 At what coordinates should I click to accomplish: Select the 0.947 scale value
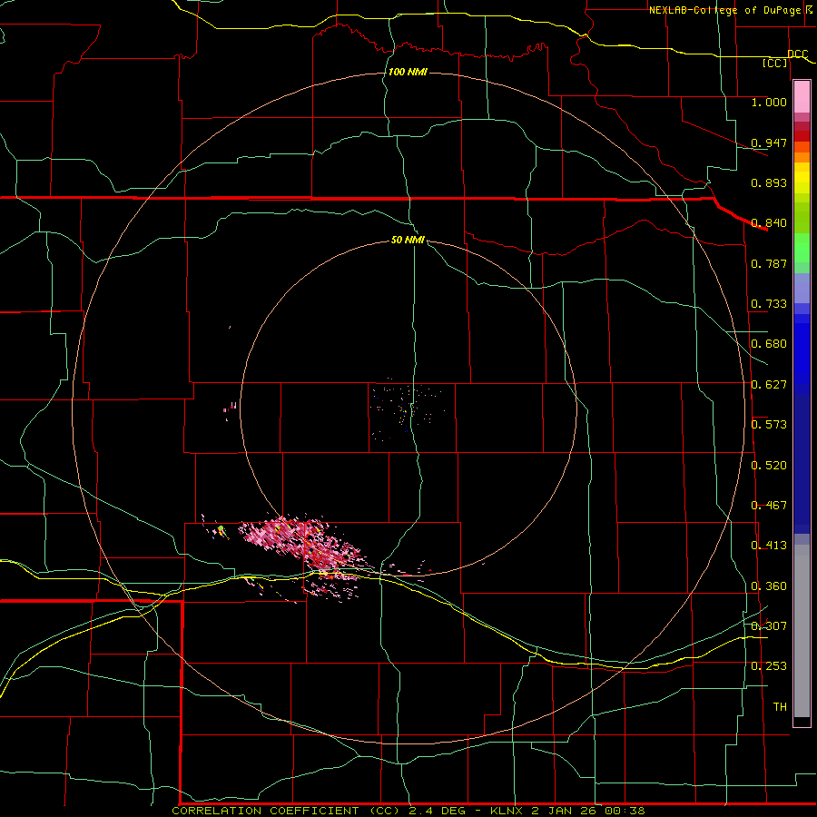[769, 143]
